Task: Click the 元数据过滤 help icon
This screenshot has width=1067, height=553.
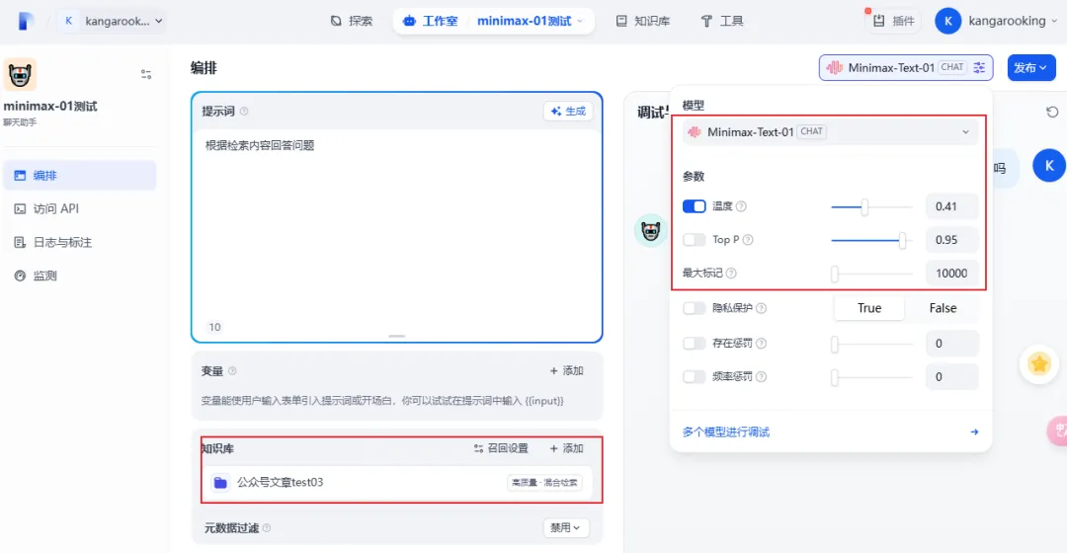Action: pyautogui.click(x=266, y=528)
